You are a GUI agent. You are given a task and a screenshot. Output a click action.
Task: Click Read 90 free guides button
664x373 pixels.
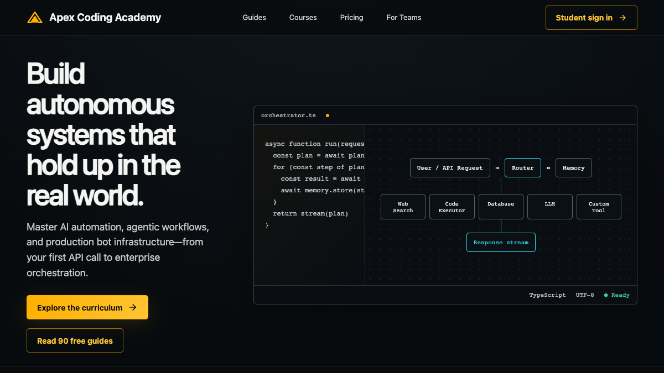[75, 341]
